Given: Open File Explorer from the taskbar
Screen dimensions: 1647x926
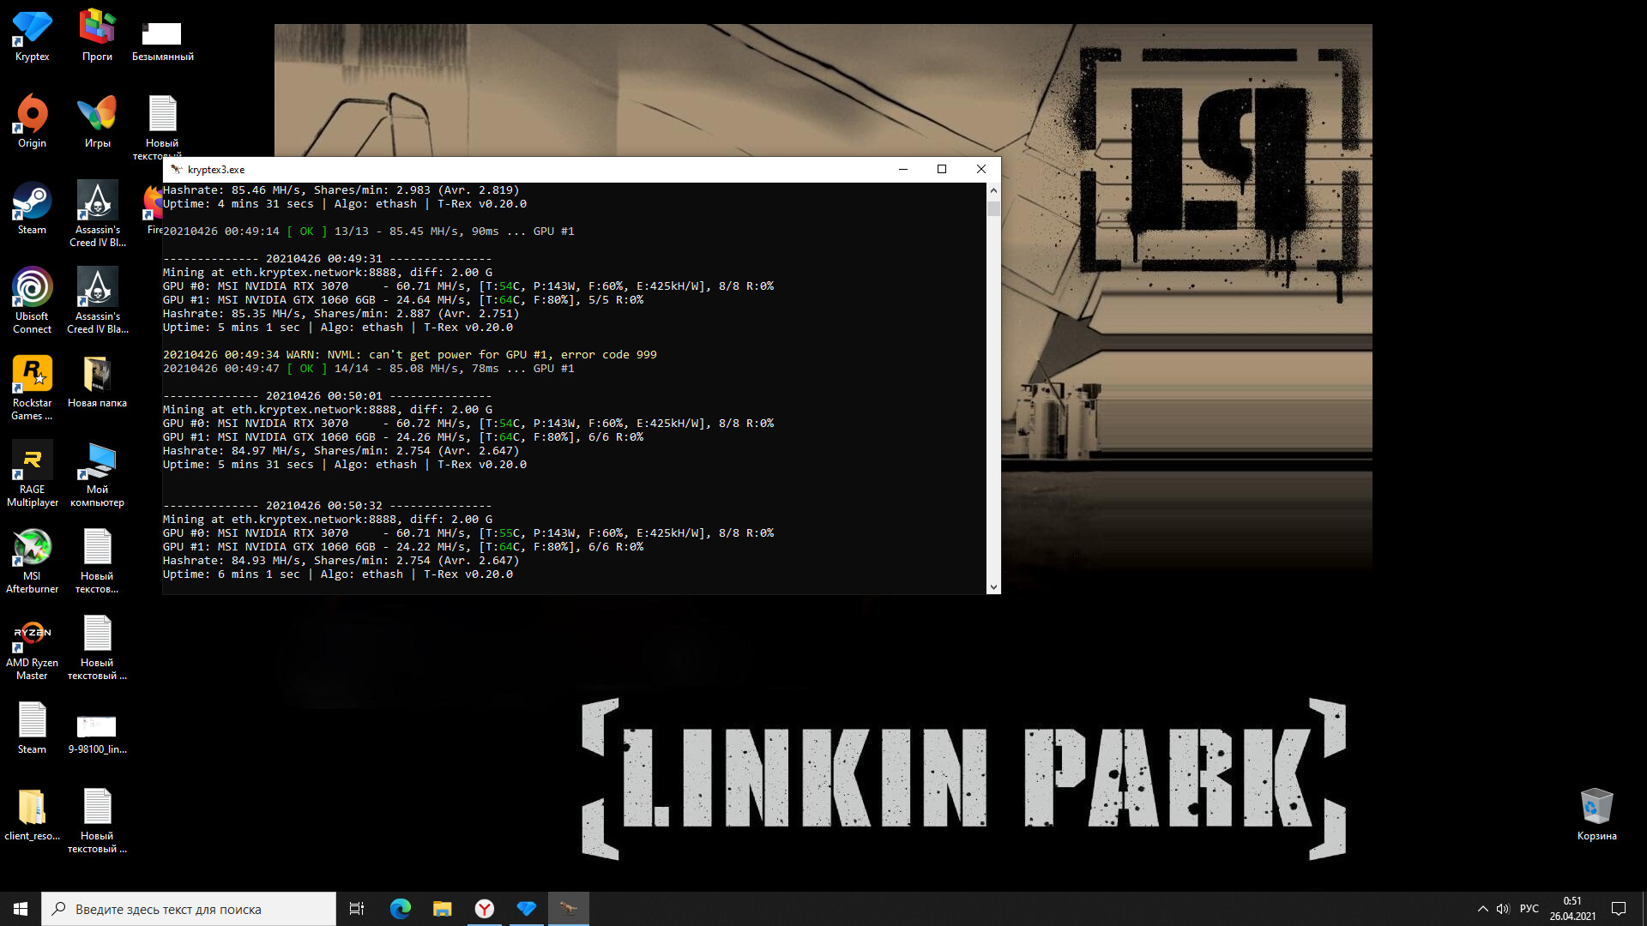Looking at the screenshot, I should tap(443, 909).
